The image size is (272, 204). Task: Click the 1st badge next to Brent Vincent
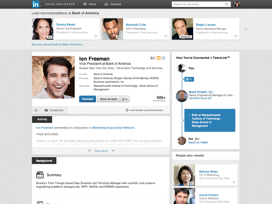(x=210, y=92)
